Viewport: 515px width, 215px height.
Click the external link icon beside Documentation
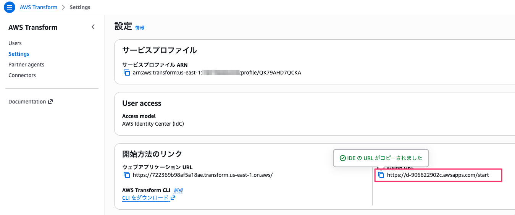click(x=50, y=102)
